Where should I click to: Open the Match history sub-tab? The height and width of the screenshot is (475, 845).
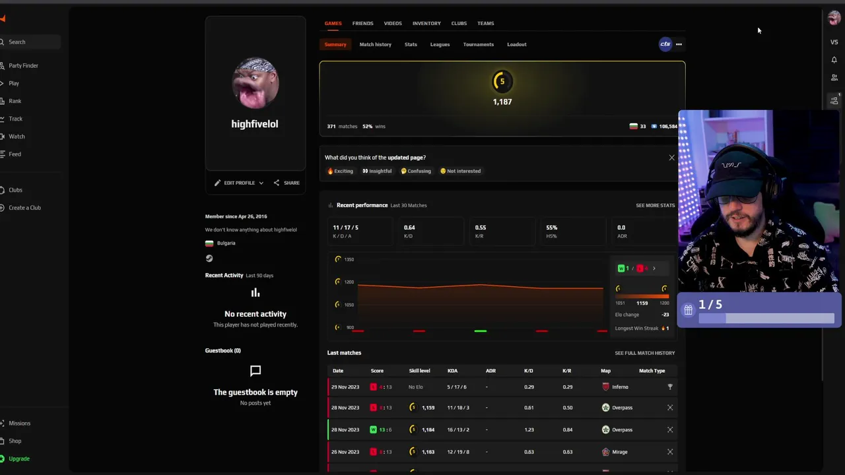point(375,45)
